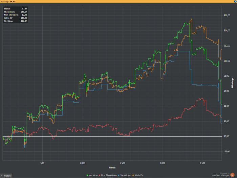Screen dimensions: 237x178
Task: Click the $4,00 y-axis label
Action: click(x=227, y=106)
